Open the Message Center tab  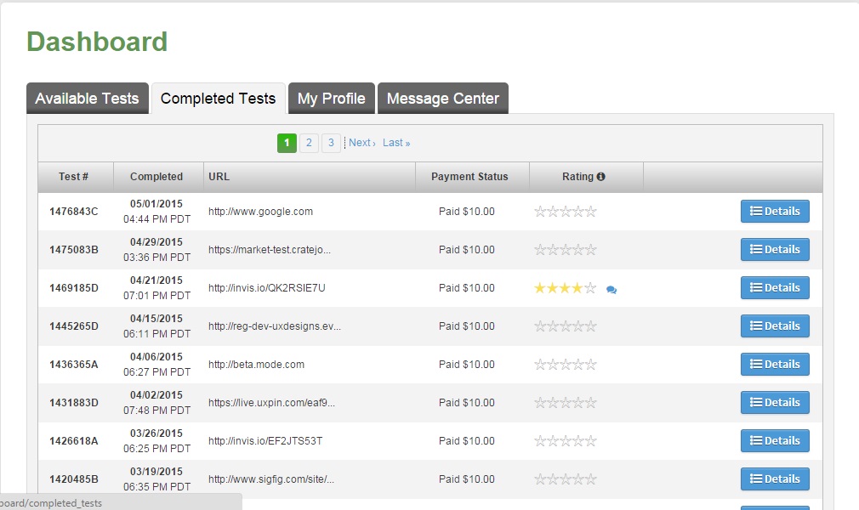pyautogui.click(x=442, y=99)
